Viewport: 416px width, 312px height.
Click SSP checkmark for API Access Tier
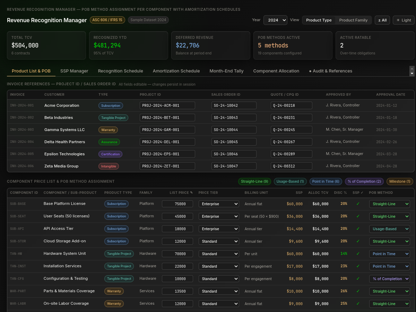(358, 229)
